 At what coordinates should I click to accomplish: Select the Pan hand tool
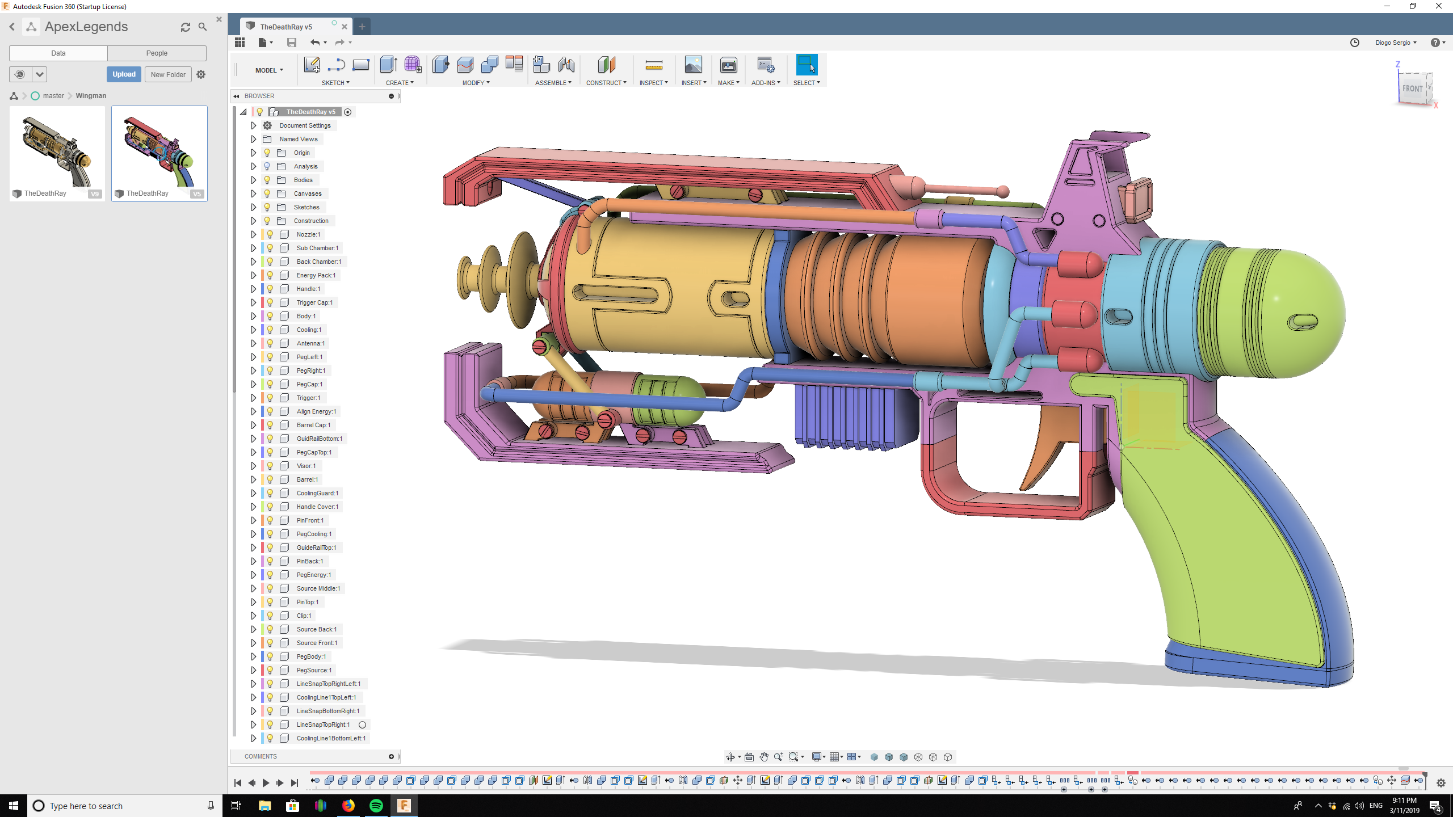pyautogui.click(x=764, y=757)
